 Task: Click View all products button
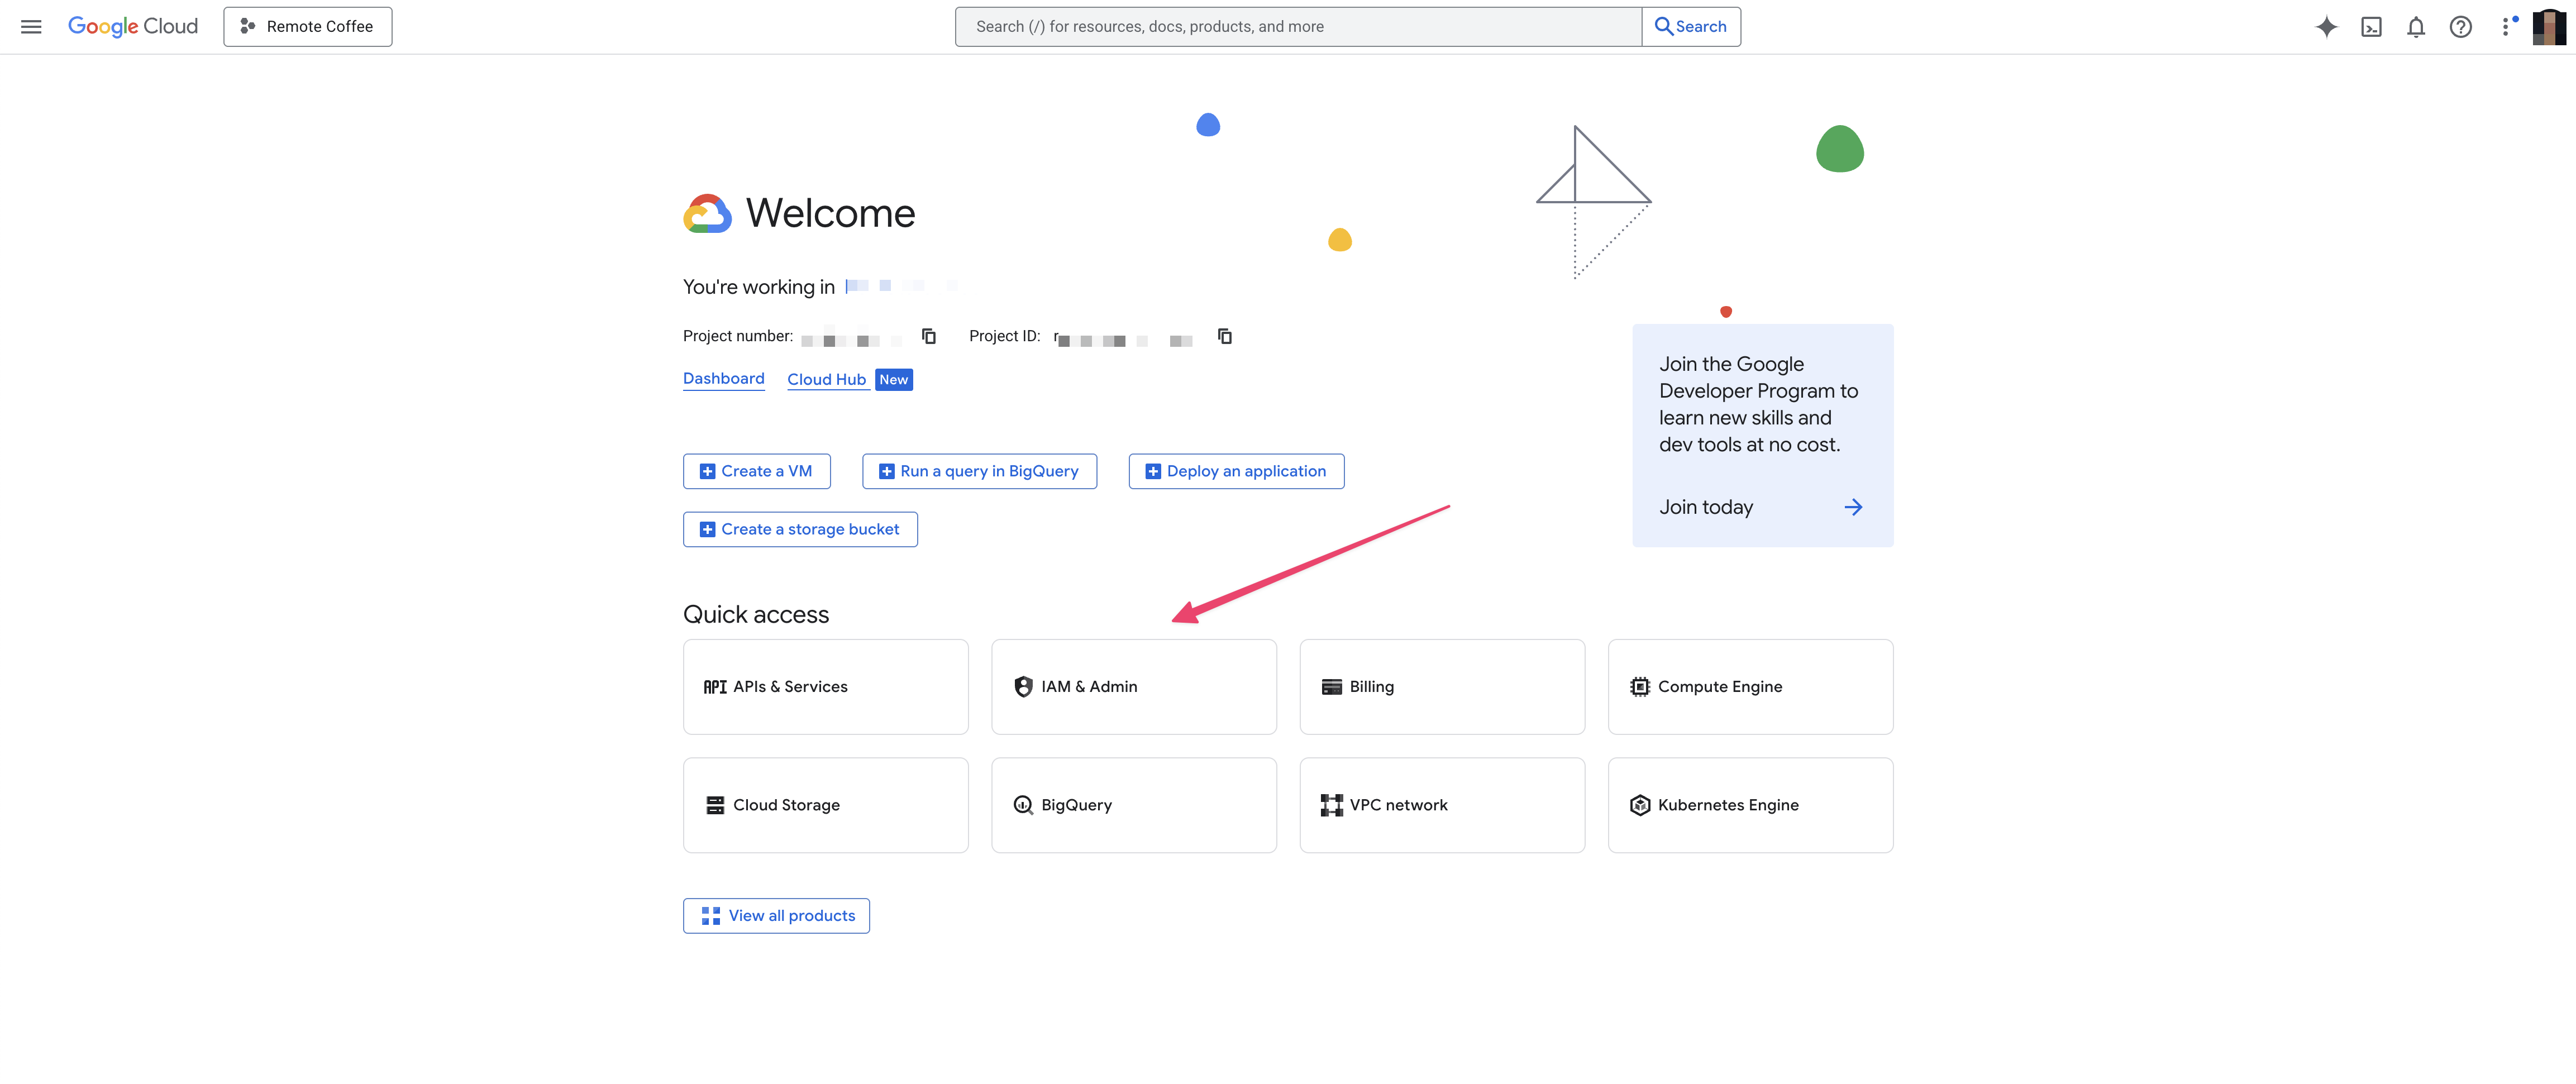(x=776, y=916)
